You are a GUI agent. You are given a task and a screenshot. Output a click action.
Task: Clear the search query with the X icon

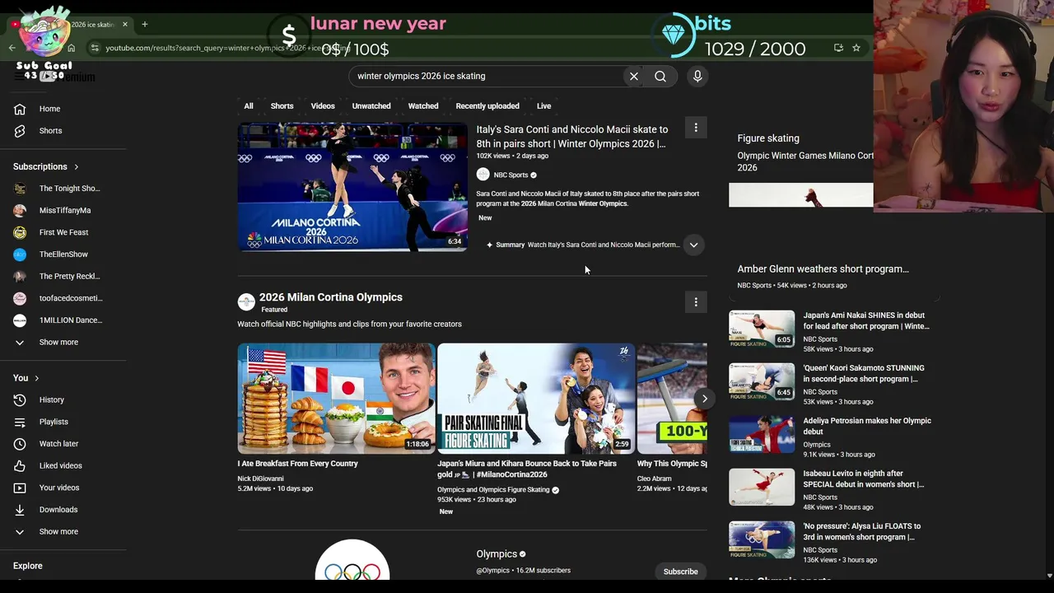point(634,76)
